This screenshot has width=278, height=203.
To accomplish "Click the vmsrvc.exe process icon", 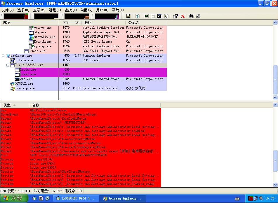I will click(x=31, y=28).
